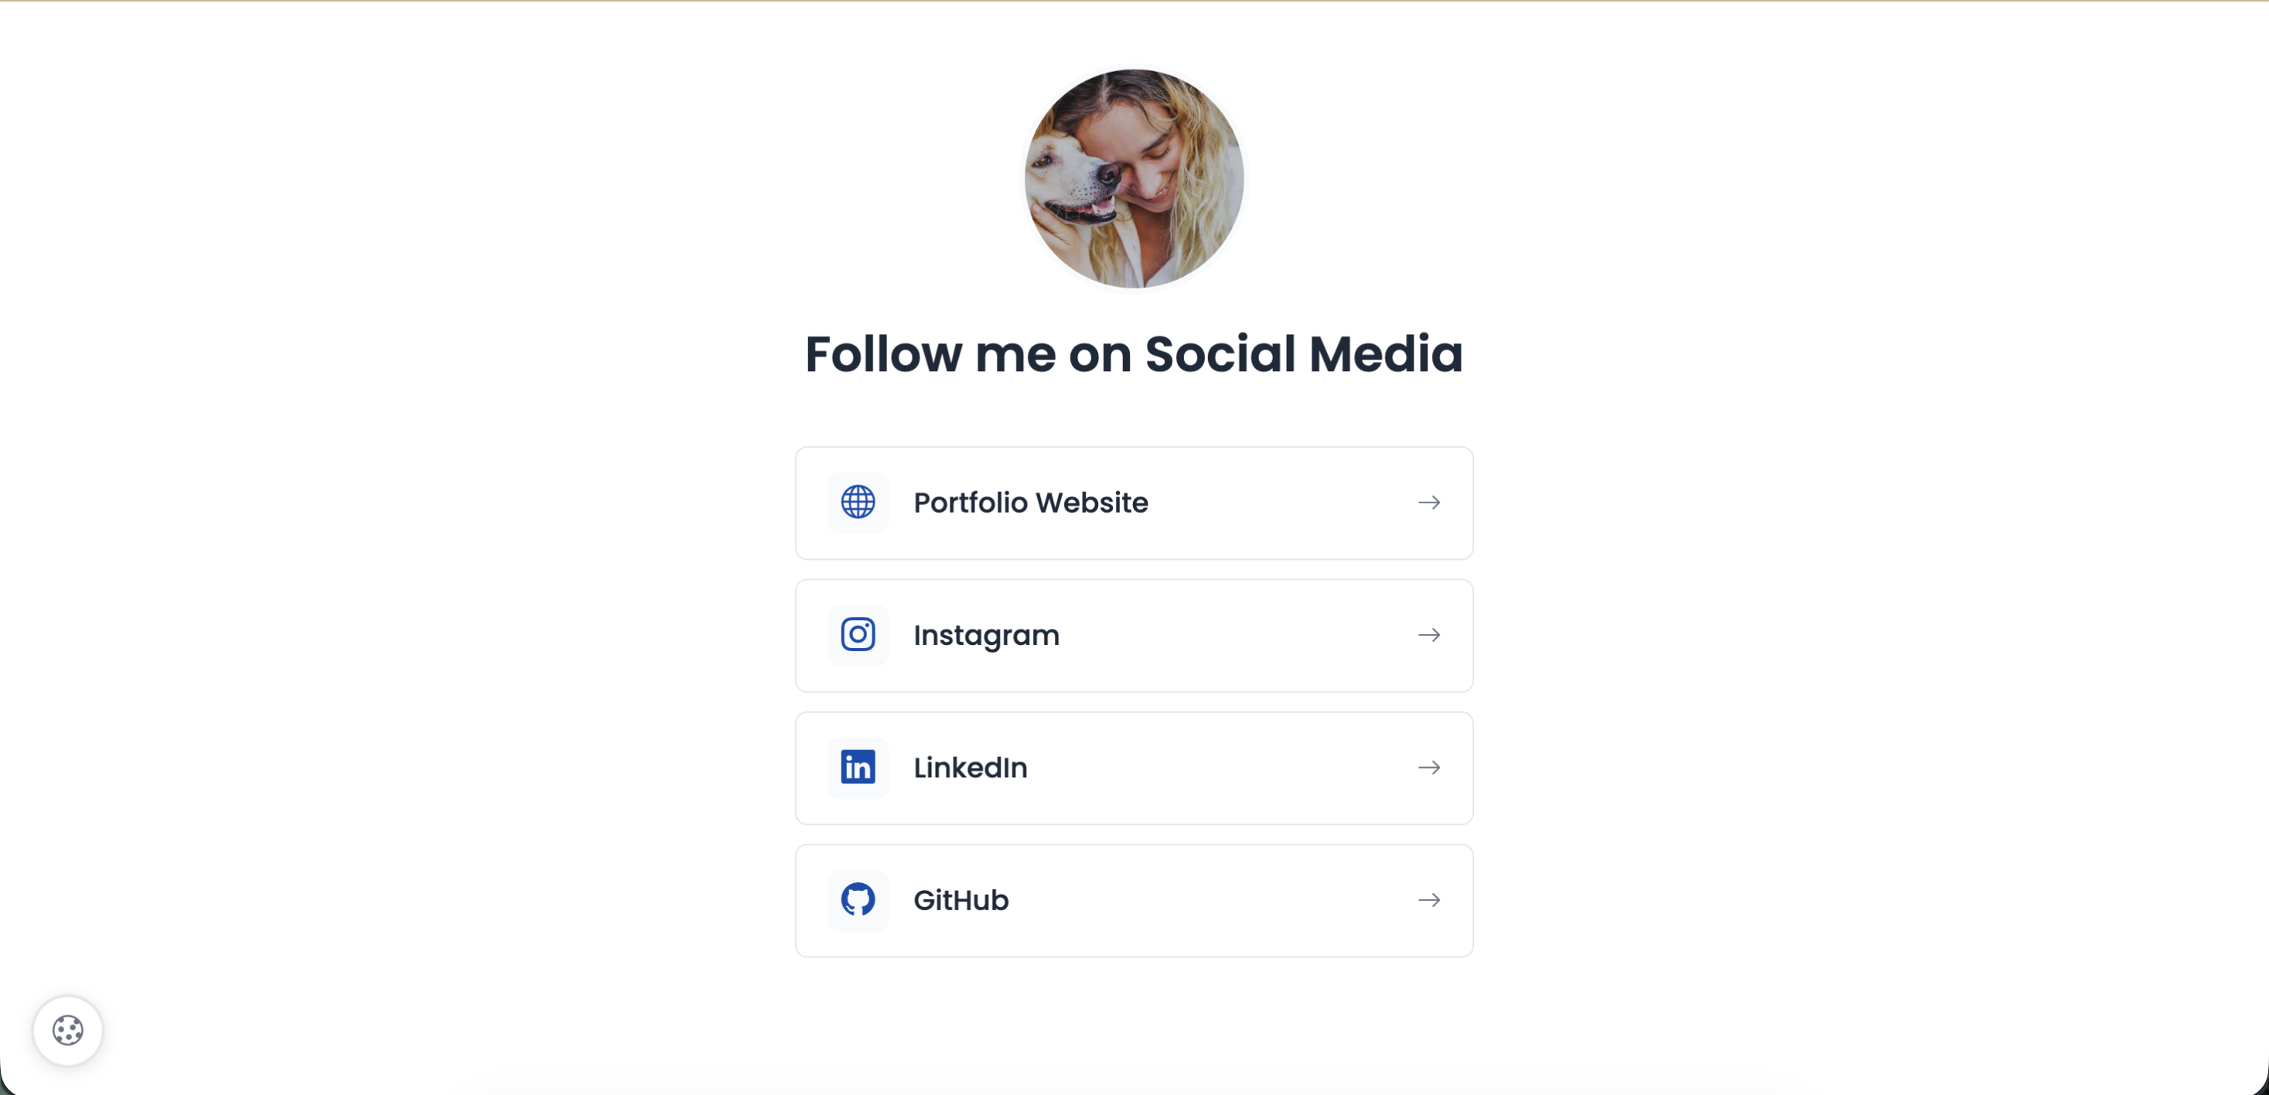Open the GitHub profile link
The image size is (2269, 1095).
coord(961,899)
